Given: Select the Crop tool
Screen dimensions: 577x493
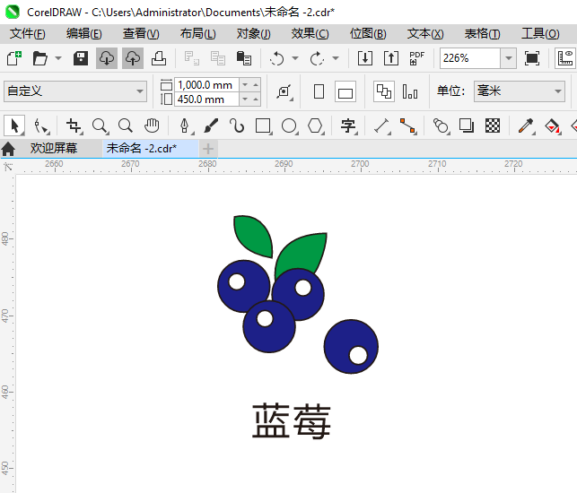Looking at the screenshot, I should click(74, 126).
